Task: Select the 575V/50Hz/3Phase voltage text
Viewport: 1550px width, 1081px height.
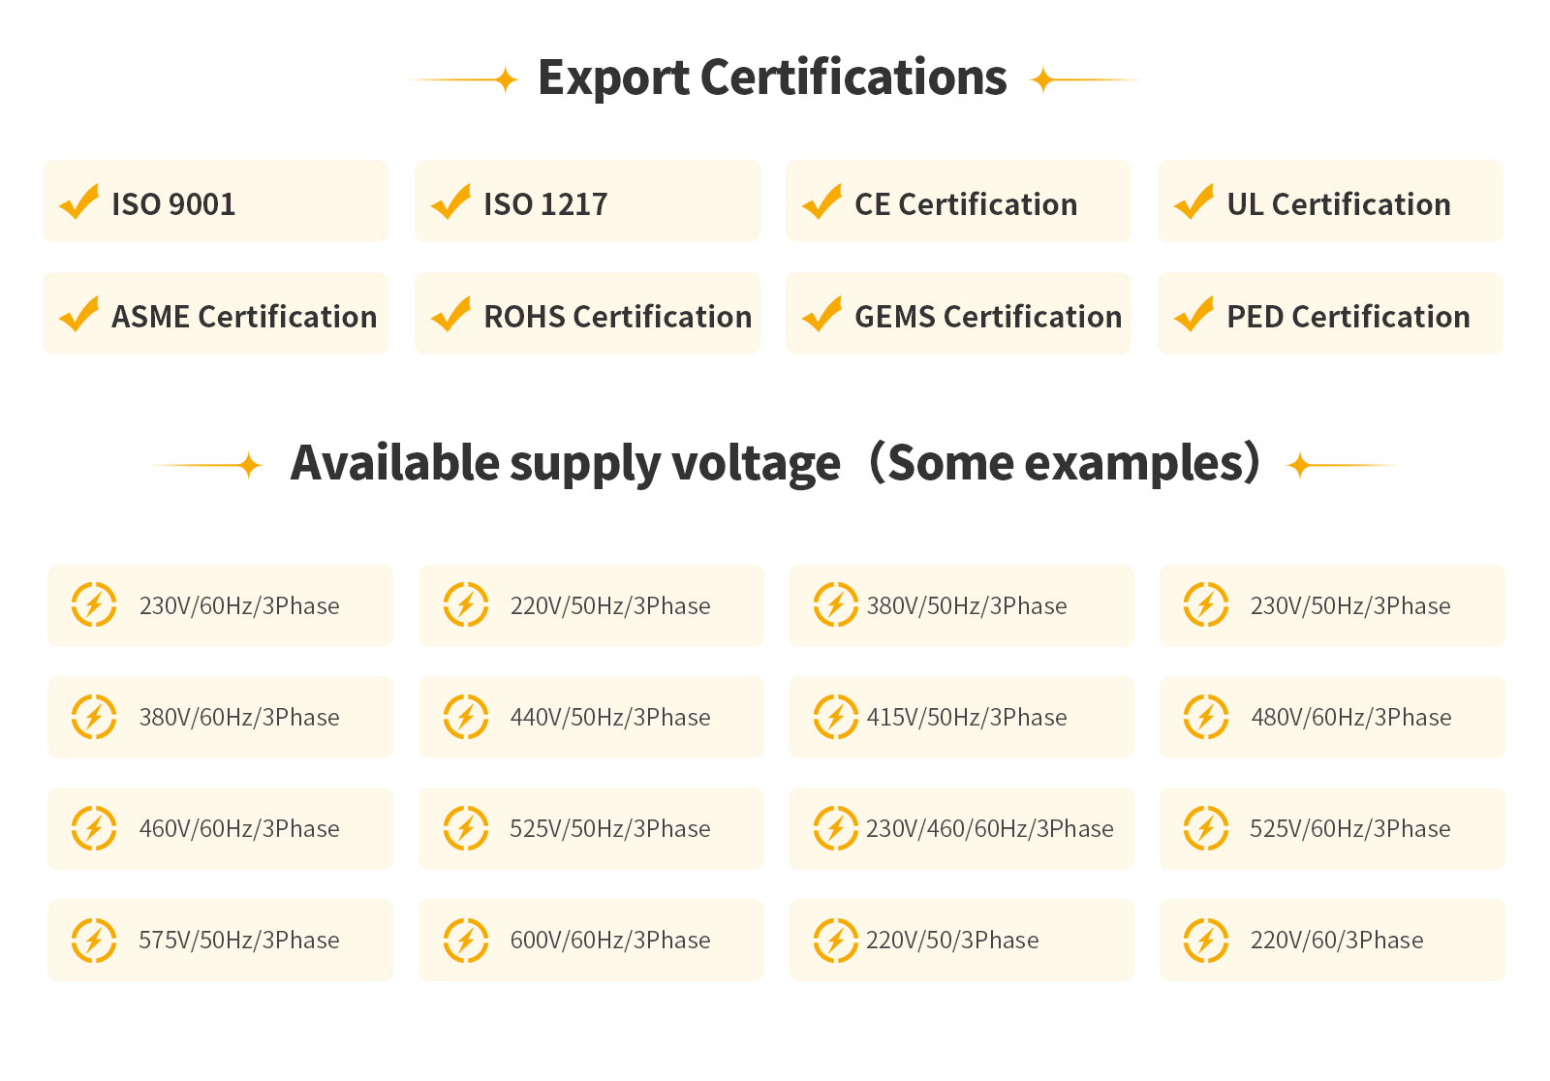Action: (239, 941)
